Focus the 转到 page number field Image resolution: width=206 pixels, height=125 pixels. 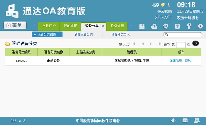(181, 45)
